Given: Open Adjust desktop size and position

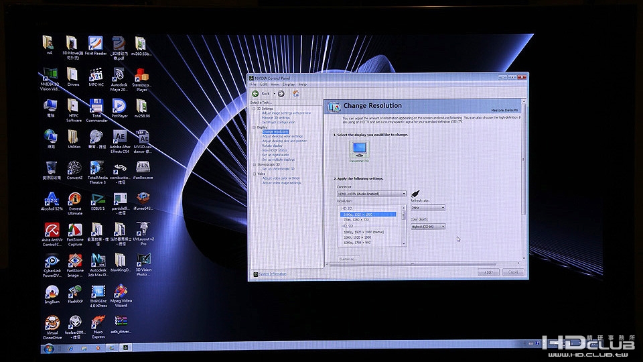Looking at the screenshot, I should point(285,141).
